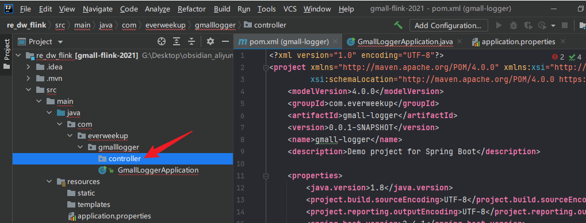Click the Debug bug icon
Viewport: 586px width, 223px height.
click(514, 25)
